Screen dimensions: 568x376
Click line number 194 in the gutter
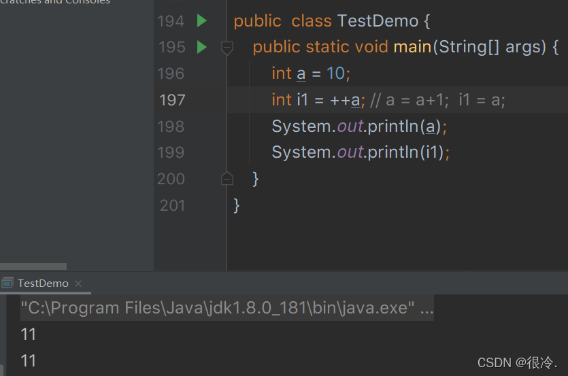pos(171,21)
